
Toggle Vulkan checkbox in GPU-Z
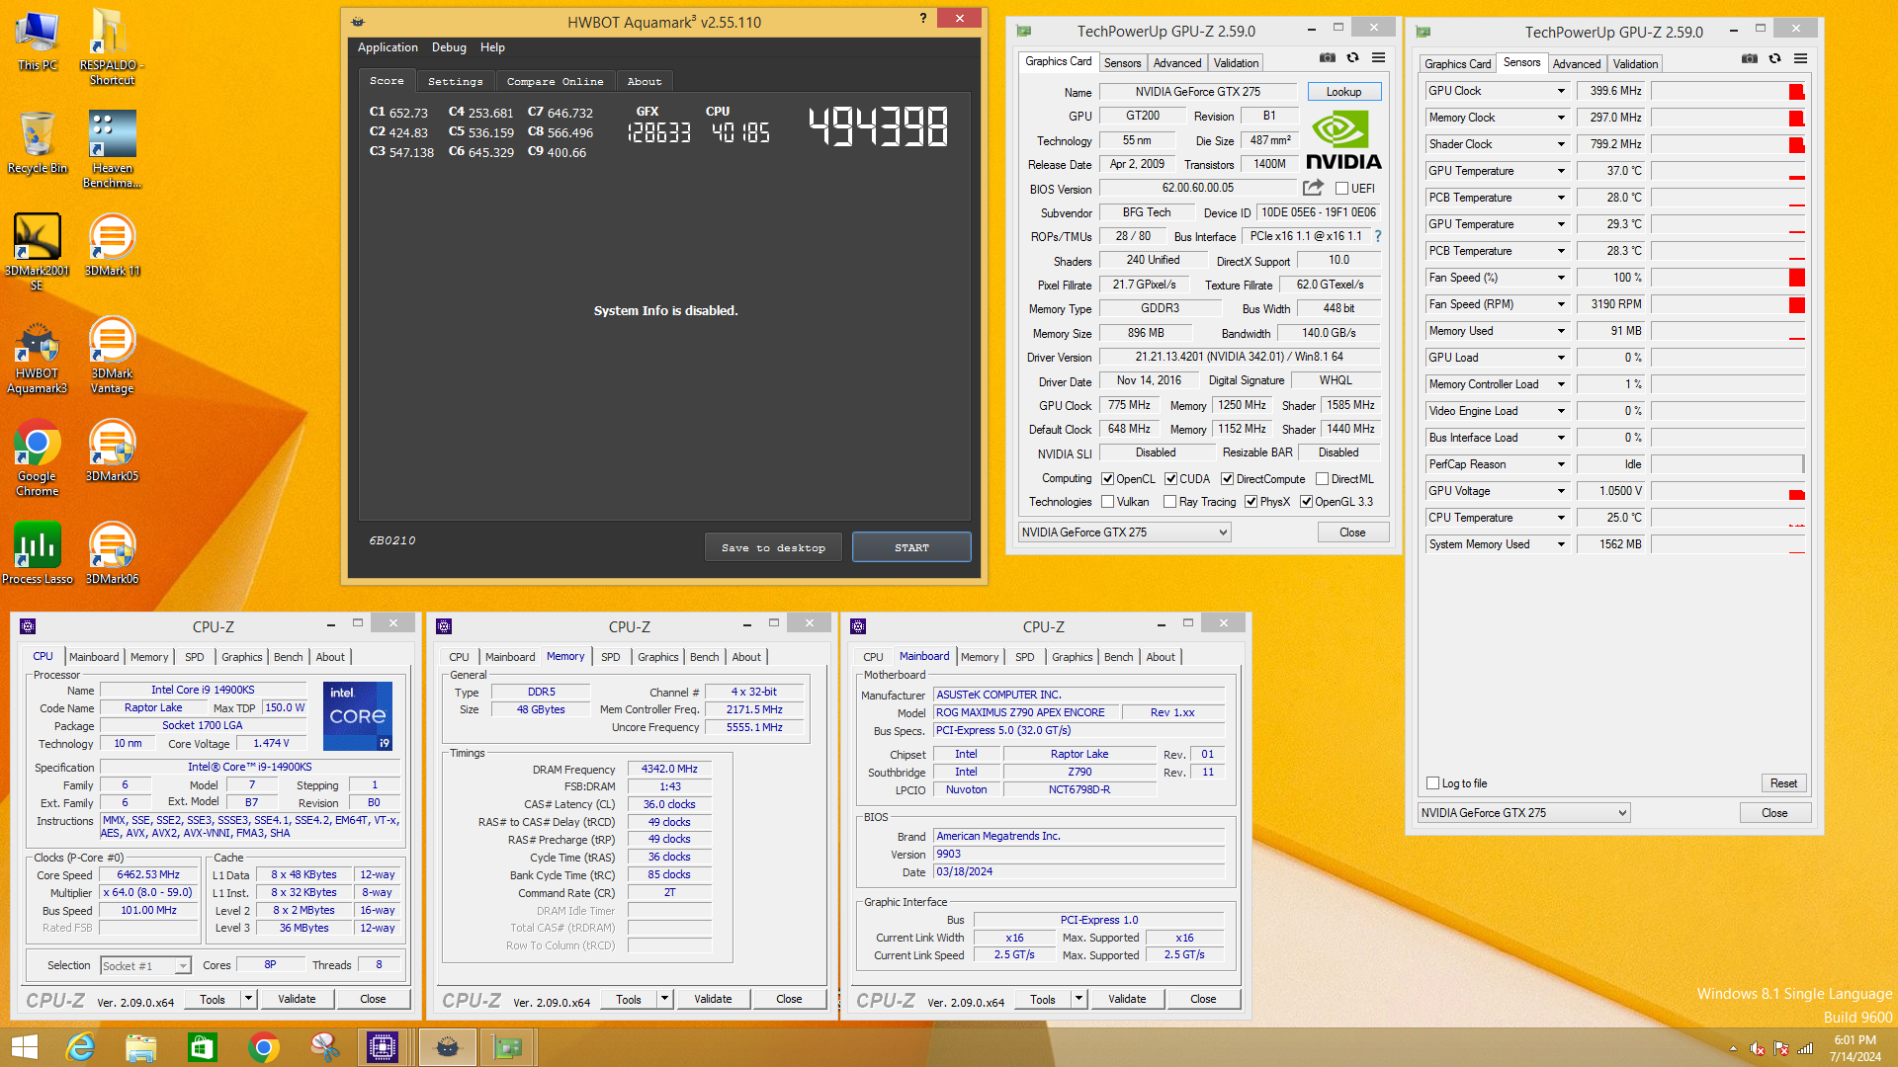[1107, 502]
